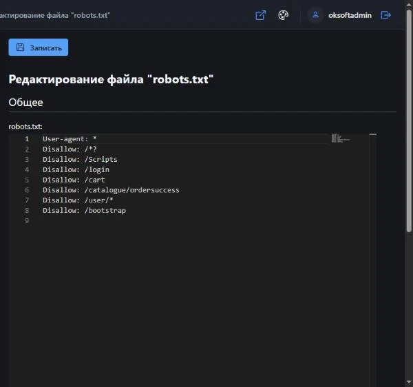The image size is (413, 387).
Task: Click the breadcrumb 'robots.txt' header text
Action: (55, 15)
